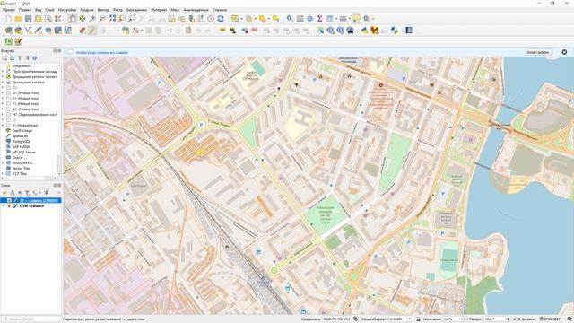Viewport: 574px width, 323px height.
Task: Toggle the Map Tips icon
Action: pyautogui.click(x=356, y=19)
